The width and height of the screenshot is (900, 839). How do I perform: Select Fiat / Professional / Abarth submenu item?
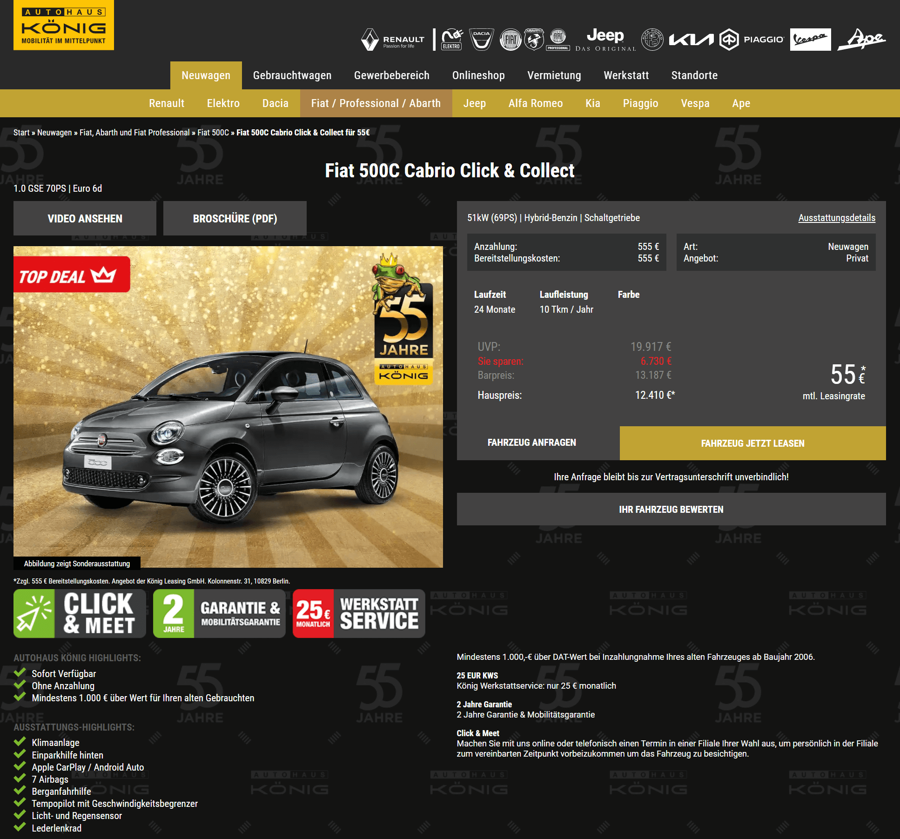(376, 103)
